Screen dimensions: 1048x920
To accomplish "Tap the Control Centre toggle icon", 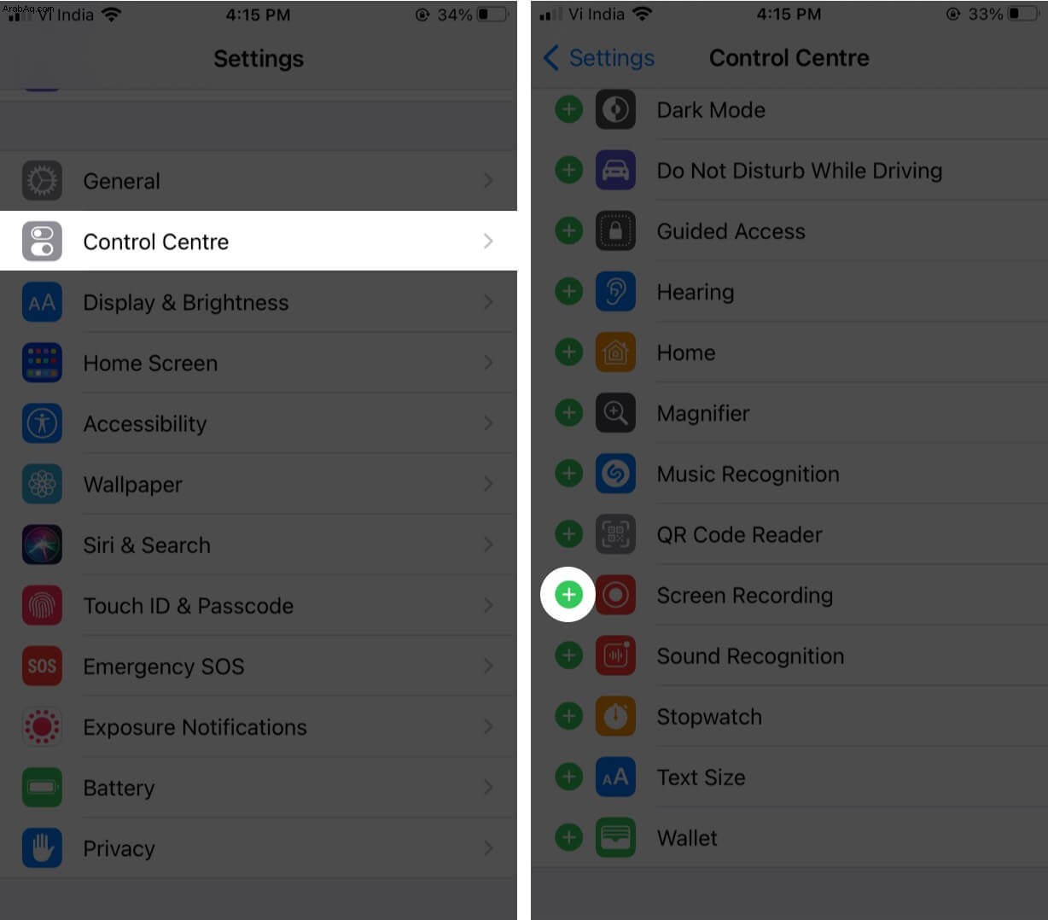I will point(42,242).
